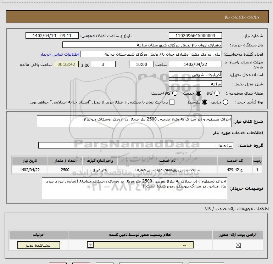The width and height of the screenshot is (273, 264).
Task: Select the خدمت radio button
Action: point(198,93)
